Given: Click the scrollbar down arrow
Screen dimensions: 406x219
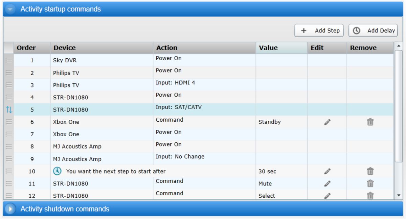Looking at the screenshot, I should click(x=398, y=195).
